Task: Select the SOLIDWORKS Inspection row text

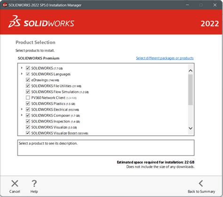Action: pyautogui.click(x=56, y=121)
